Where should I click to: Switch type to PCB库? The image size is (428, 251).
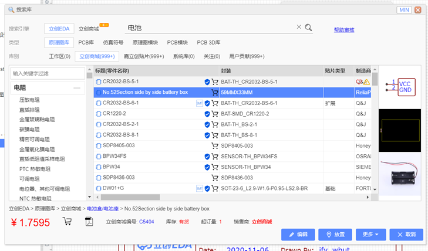[86, 42]
